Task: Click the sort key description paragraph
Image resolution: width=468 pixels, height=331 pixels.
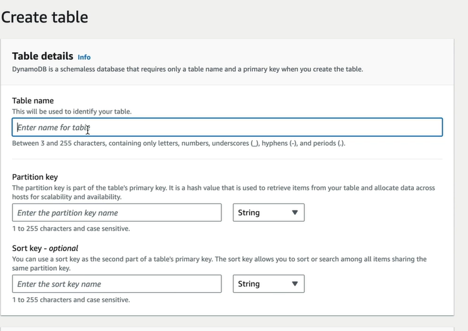Action: point(220,263)
